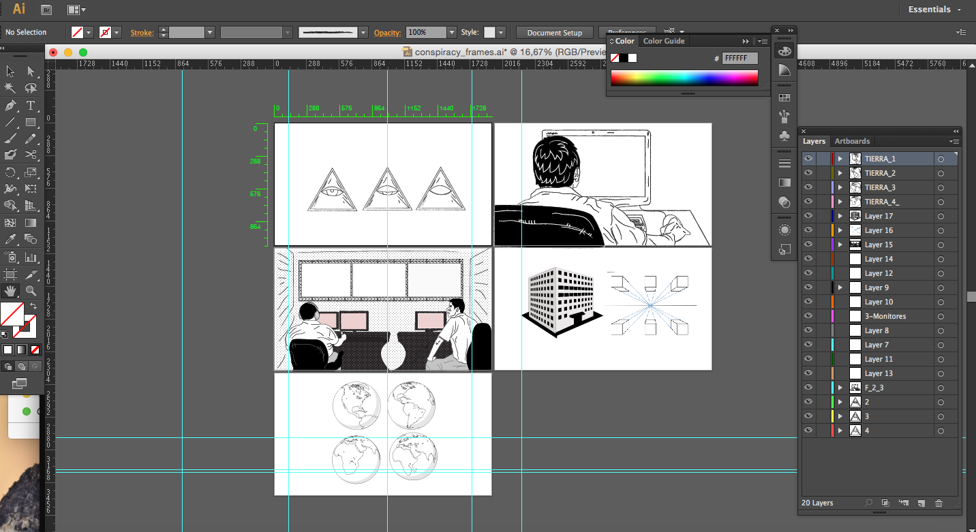Select the Rotate tool
This screenshot has width=976, height=532.
10,172
